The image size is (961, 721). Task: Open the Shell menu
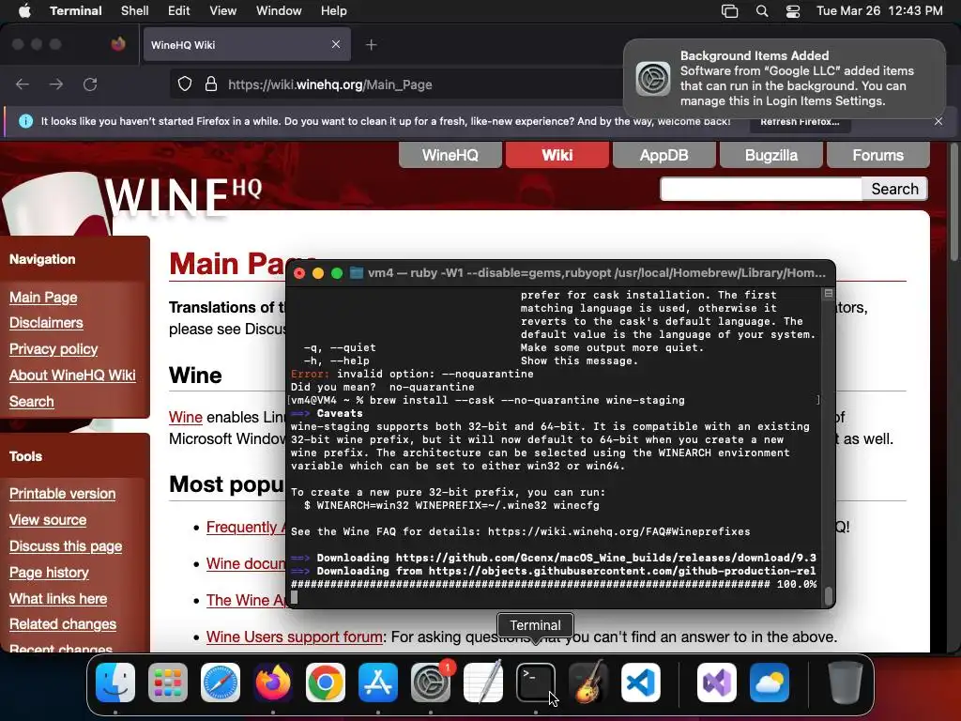pyautogui.click(x=135, y=11)
